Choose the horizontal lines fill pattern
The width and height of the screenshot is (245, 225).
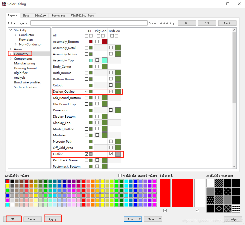coord(236,183)
